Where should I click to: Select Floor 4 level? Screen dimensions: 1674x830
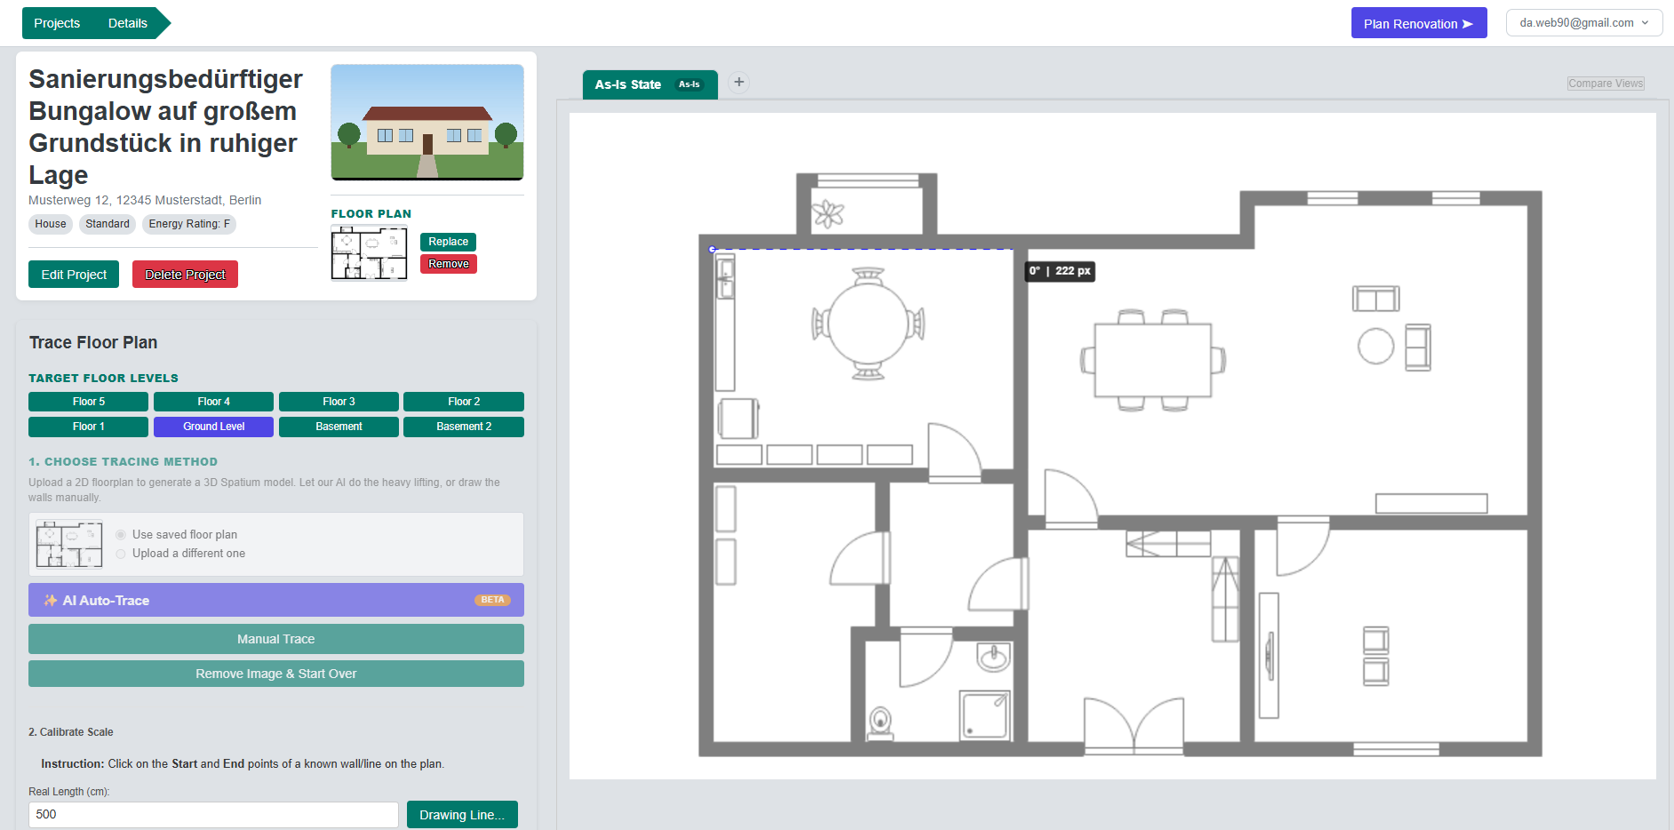click(x=213, y=402)
